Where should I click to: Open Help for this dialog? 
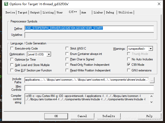(x=150, y=116)
